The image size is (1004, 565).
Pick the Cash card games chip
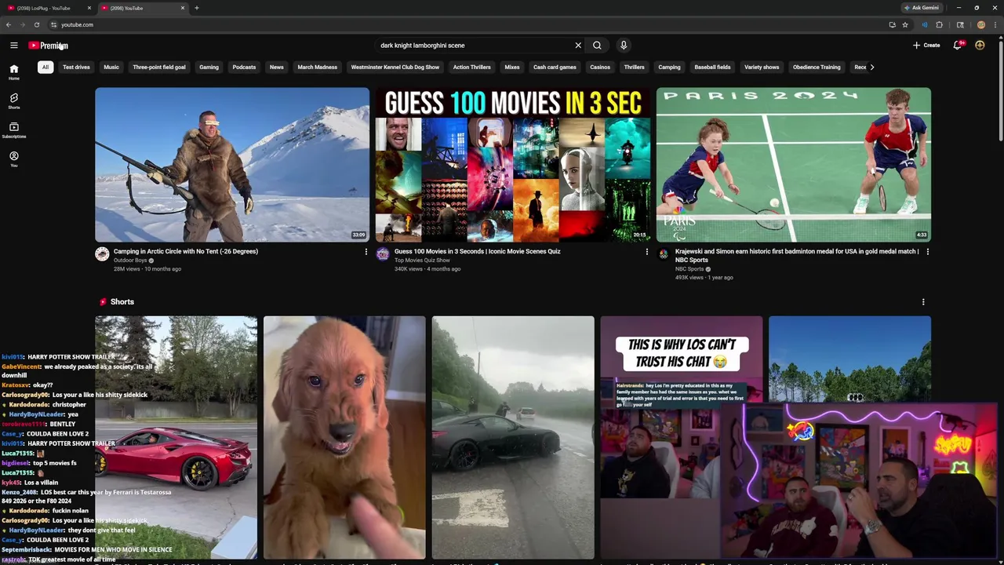click(x=555, y=67)
